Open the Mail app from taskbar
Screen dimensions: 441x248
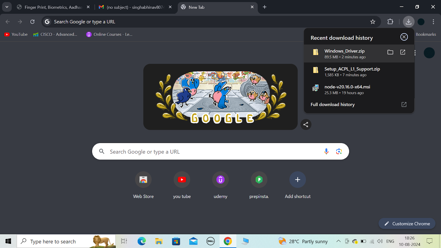(x=193, y=241)
